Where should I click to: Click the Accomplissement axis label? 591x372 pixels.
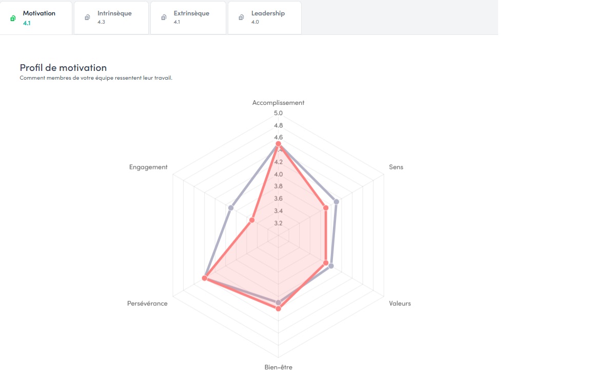click(x=278, y=103)
